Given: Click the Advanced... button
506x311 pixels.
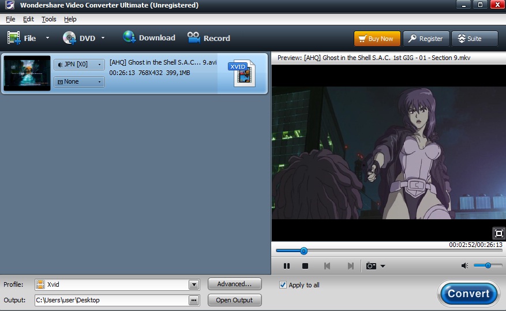Looking at the screenshot, I should click(x=235, y=284).
